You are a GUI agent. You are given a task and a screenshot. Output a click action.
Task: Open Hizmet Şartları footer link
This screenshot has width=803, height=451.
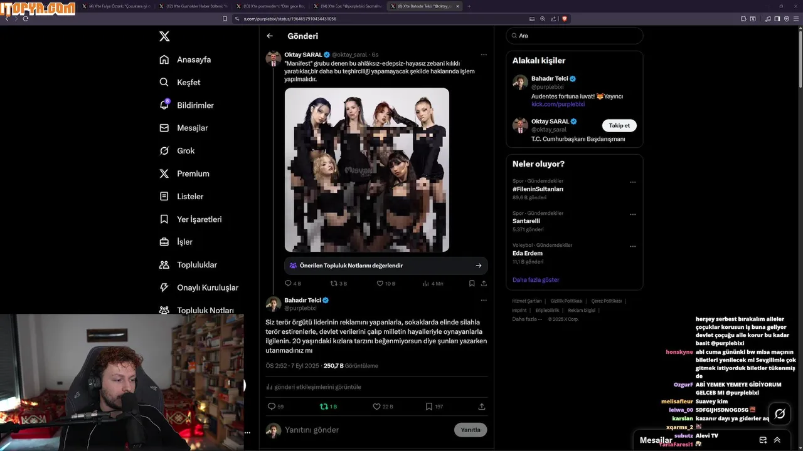(527, 301)
